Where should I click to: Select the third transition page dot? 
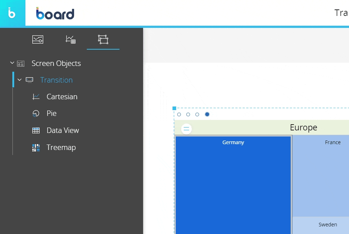[x=197, y=114]
